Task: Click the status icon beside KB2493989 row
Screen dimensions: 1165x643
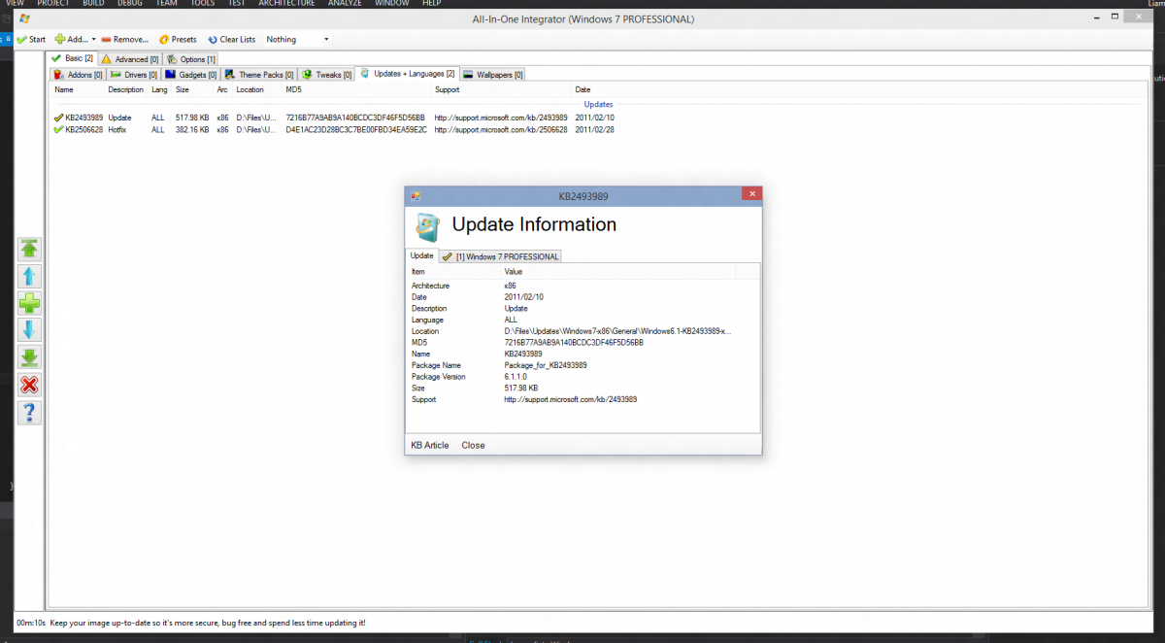Action: click(x=59, y=118)
